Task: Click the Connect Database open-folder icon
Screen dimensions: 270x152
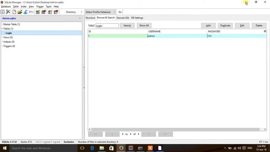Action: pyautogui.click(x=20, y=12)
